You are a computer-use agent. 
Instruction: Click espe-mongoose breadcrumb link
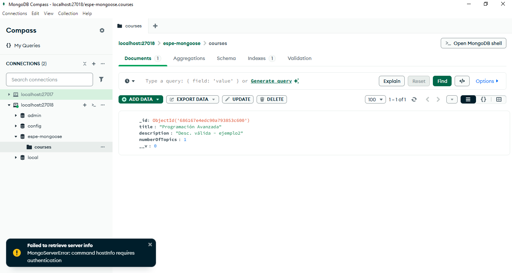click(182, 43)
